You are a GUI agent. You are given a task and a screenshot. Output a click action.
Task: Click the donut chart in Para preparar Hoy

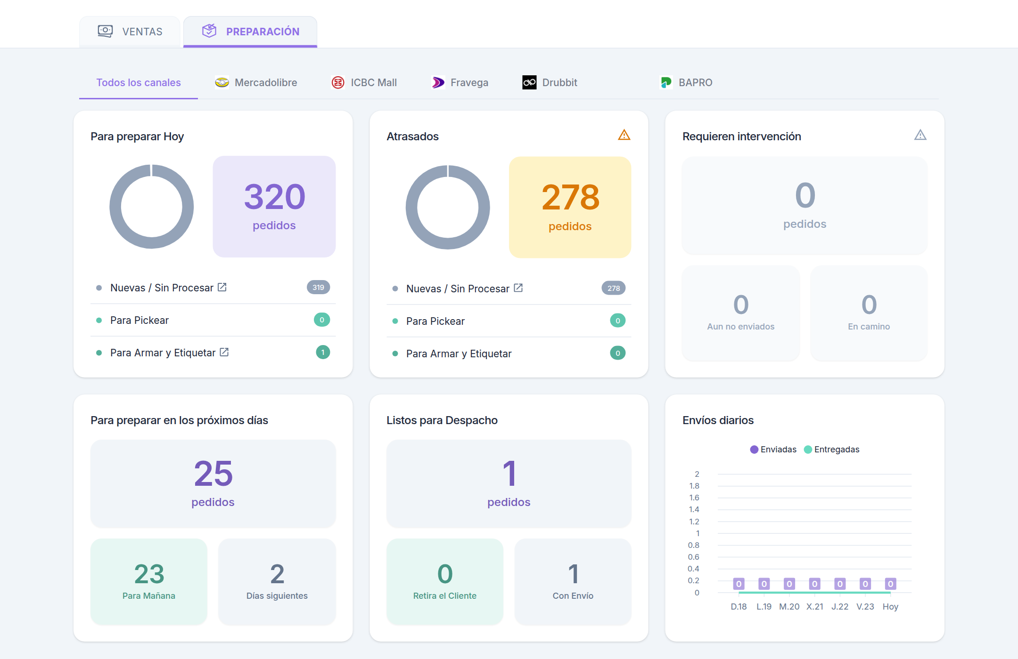[152, 207]
